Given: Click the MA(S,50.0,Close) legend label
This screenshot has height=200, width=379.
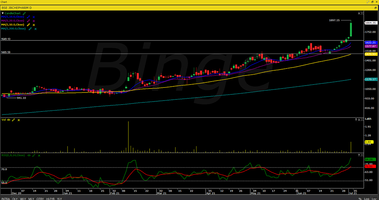Looking at the screenshot, I should coord(12,25).
